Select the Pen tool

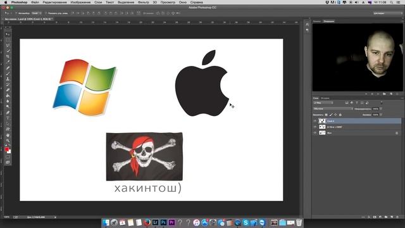click(8, 113)
